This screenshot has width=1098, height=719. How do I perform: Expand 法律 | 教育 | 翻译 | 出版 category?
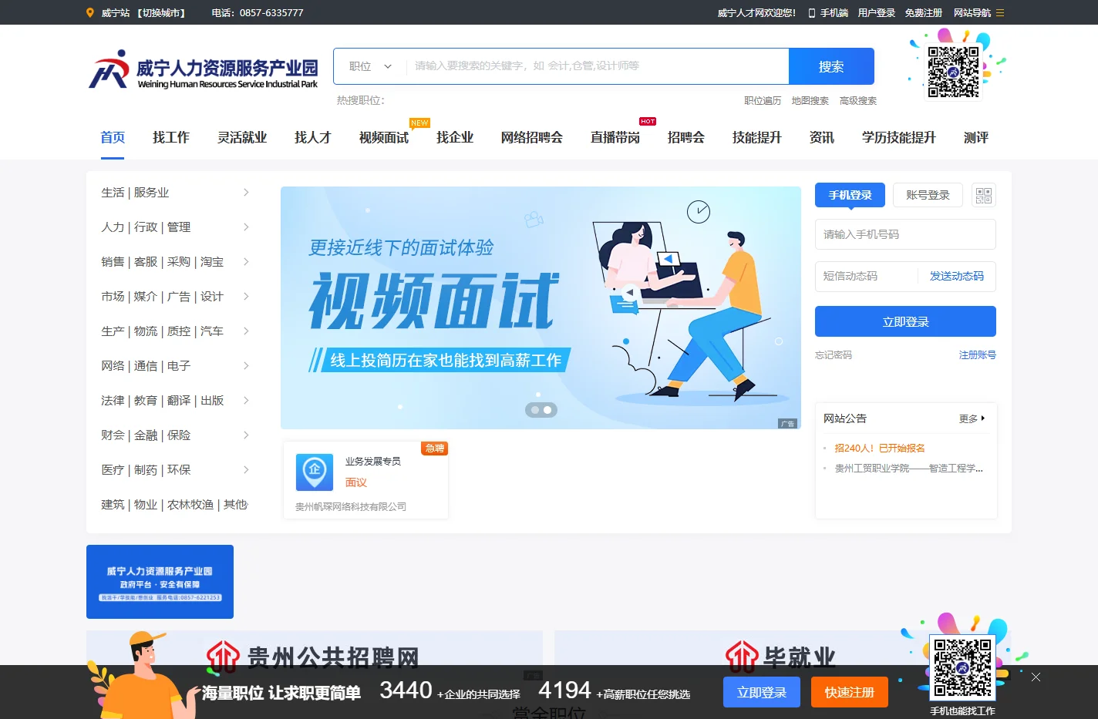pyautogui.click(x=175, y=400)
